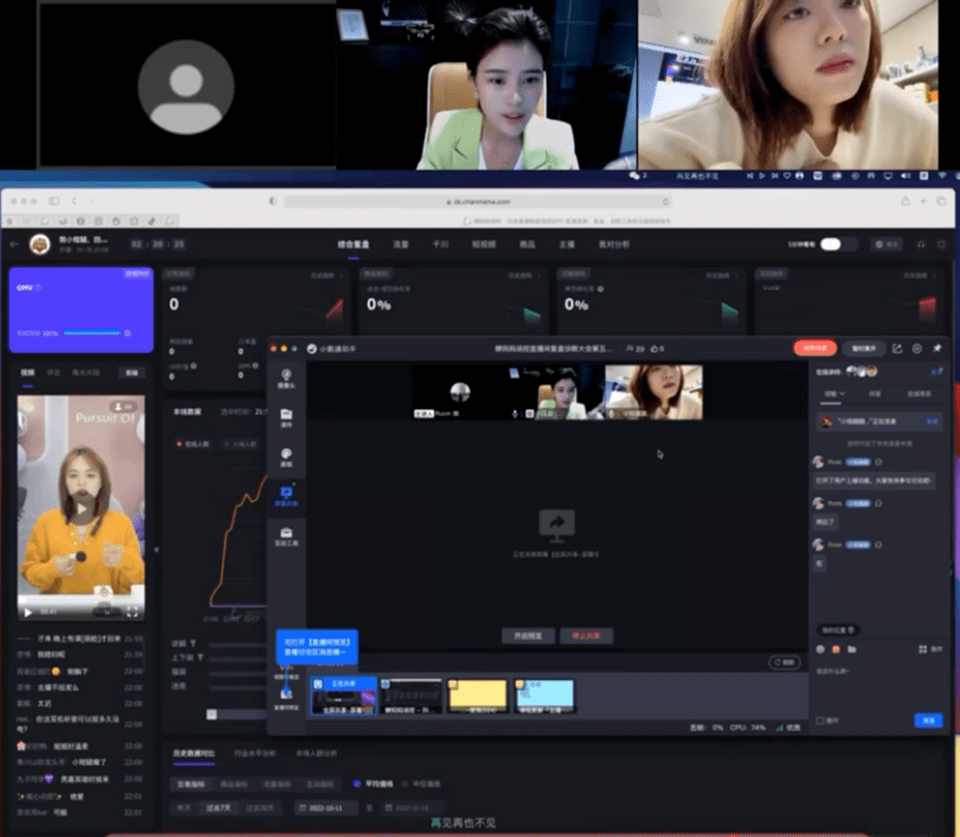Open the interactive toolbox sidebar icon
960x837 pixels.
(x=286, y=536)
